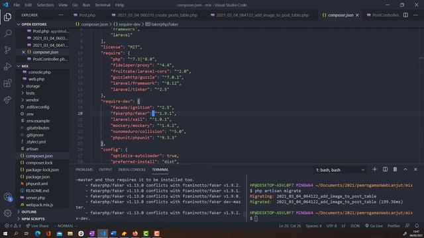Open Firefox from taskbar
The height and width of the screenshot is (238, 424).
pos(135,233)
